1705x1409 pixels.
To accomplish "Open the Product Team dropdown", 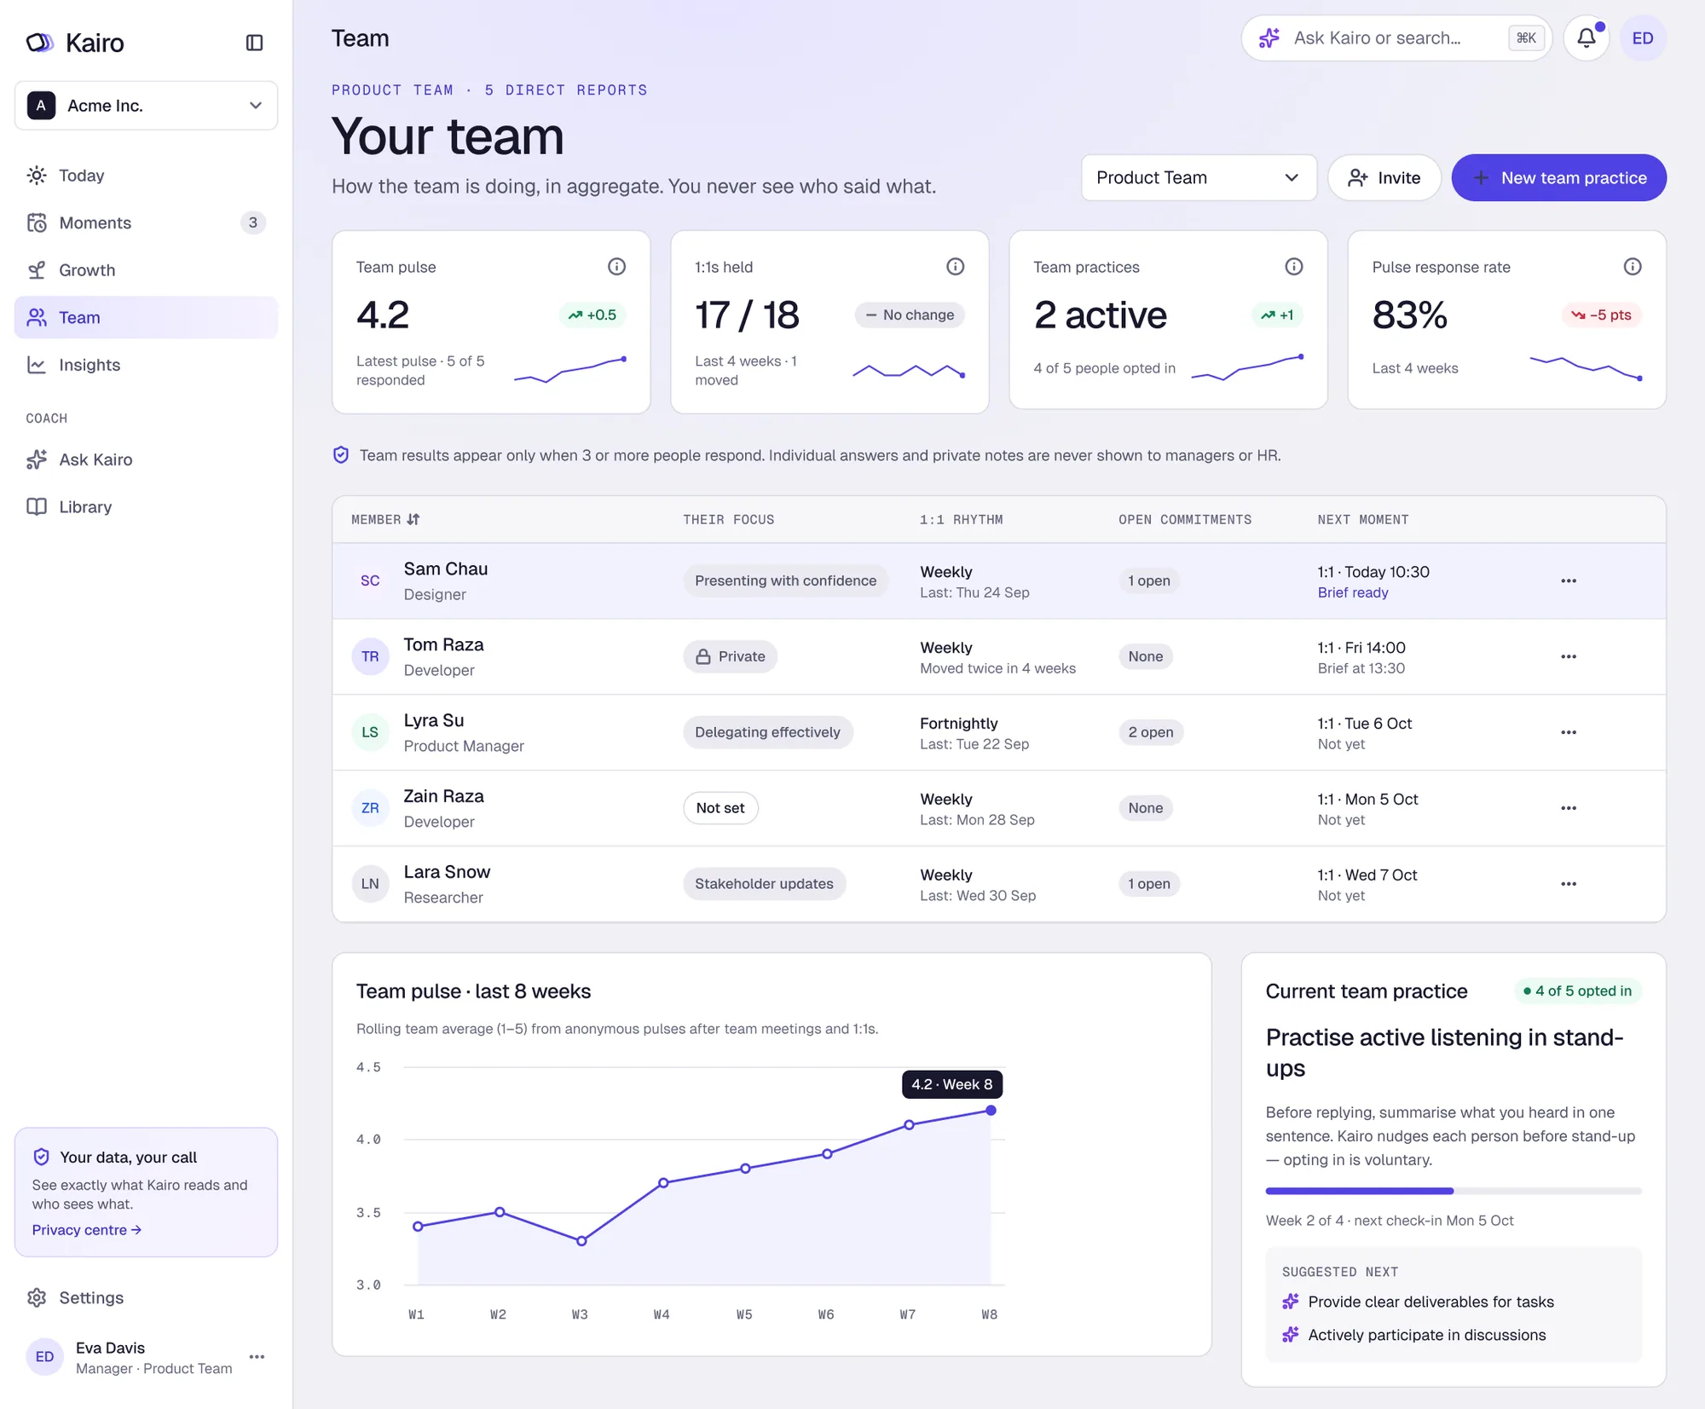I will pos(1199,177).
